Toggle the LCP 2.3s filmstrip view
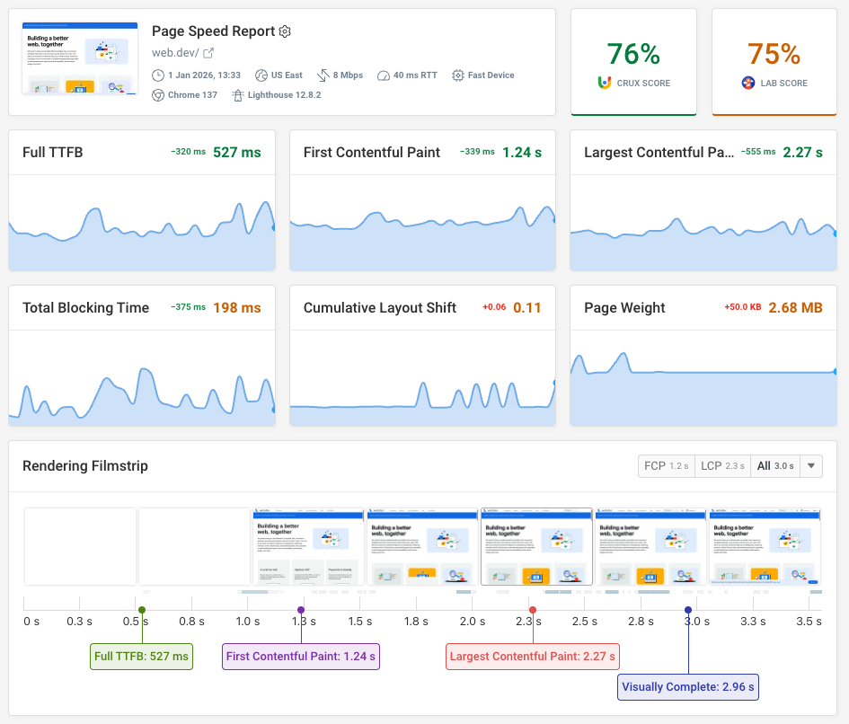Screen dimensions: 849x724 coord(722,465)
